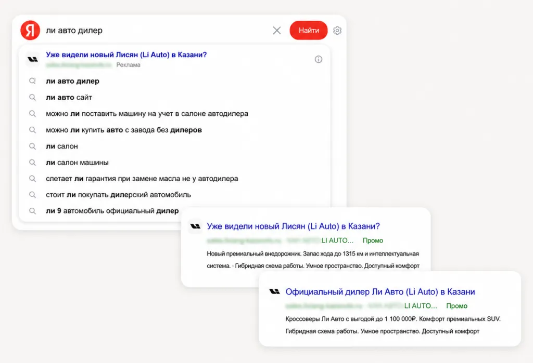Click Li Auto logo beside 'Официальный дилер' result
Screen dimensions: 533x363
point(274,291)
